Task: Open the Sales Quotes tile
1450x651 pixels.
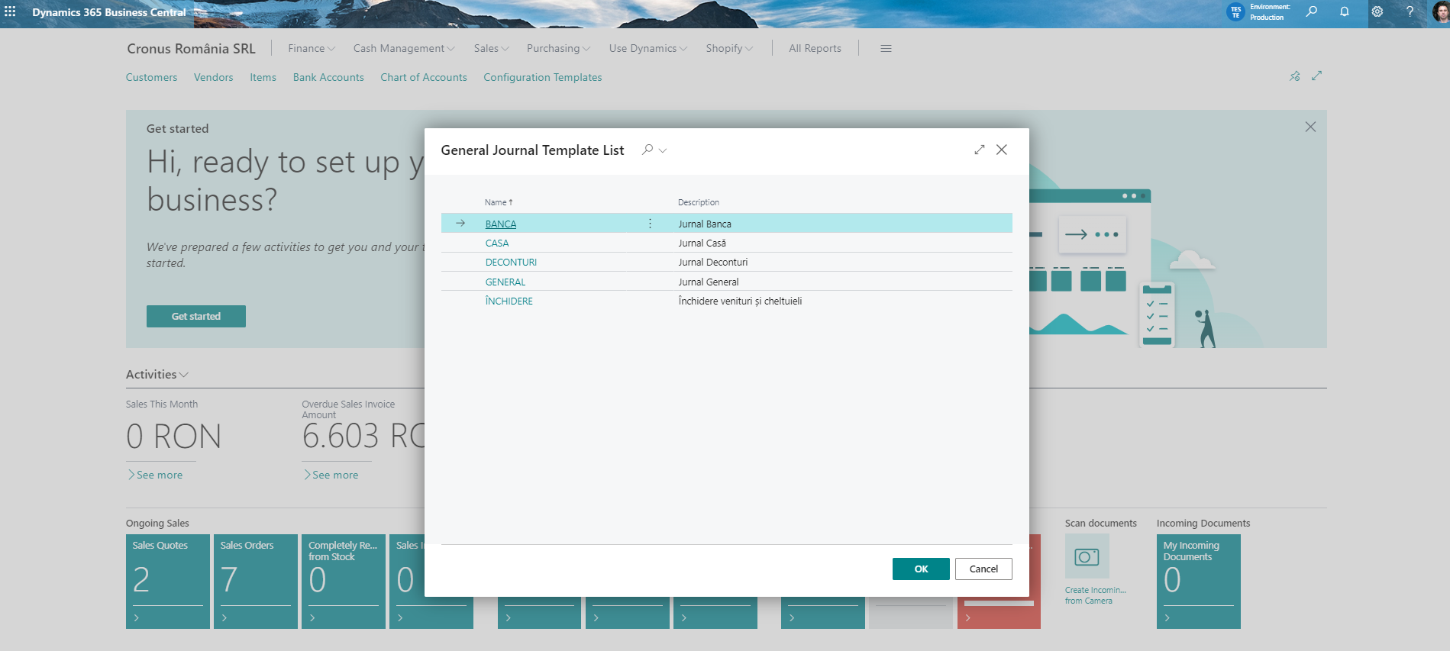Action: pyautogui.click(x=168, y=582)
